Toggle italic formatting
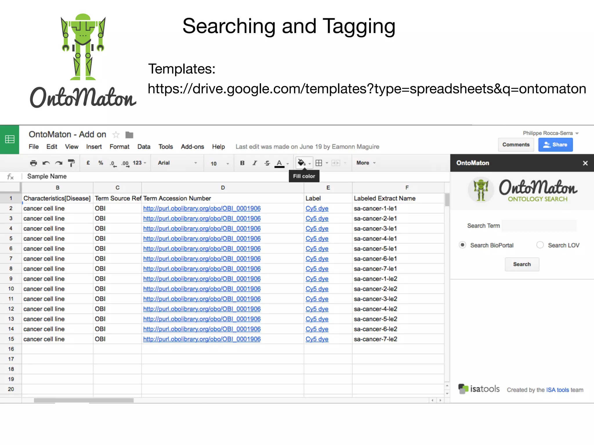The width and height of the screenshot is (594, 445). tap(255, 163)
